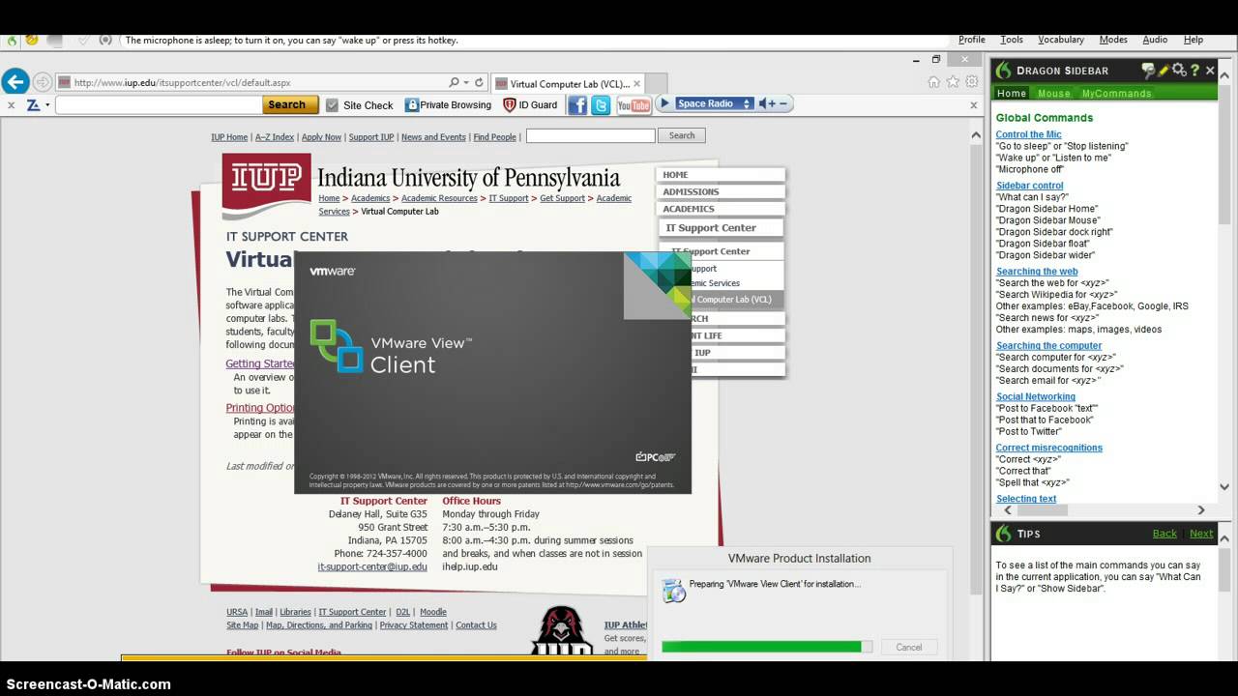1238x696 pixels.
Task: Play Space Radio with the play button
Action: pyautogui.click(x=664, y=103)
